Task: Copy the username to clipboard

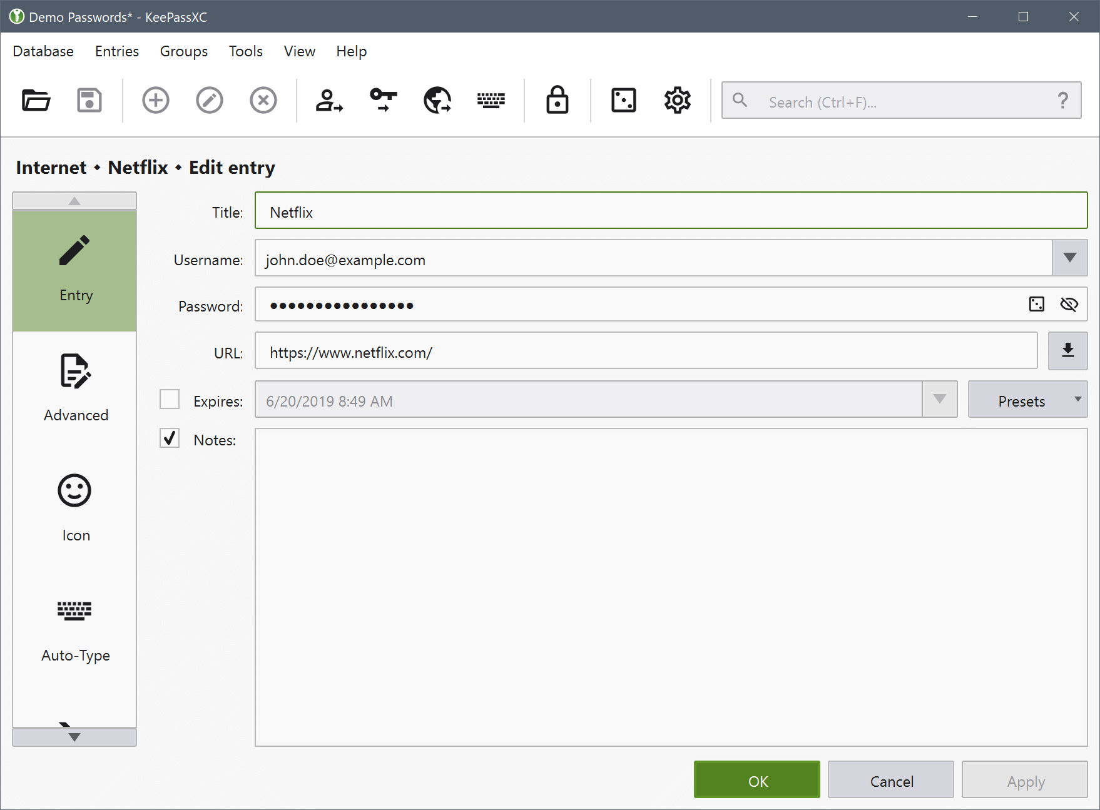Action: coord(328,100)
